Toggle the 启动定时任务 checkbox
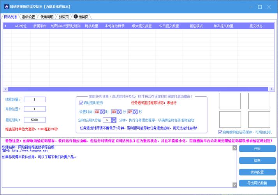The height and width of the screenshot is (195, 278). point(81,103)
